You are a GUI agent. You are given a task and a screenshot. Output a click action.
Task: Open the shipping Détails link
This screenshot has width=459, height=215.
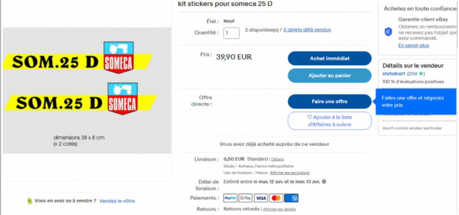click(x=277, y=160)
